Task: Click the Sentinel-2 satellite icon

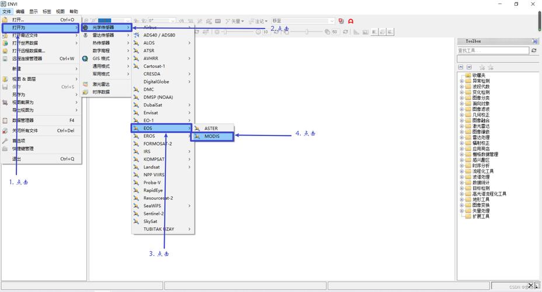Action: 136,214
